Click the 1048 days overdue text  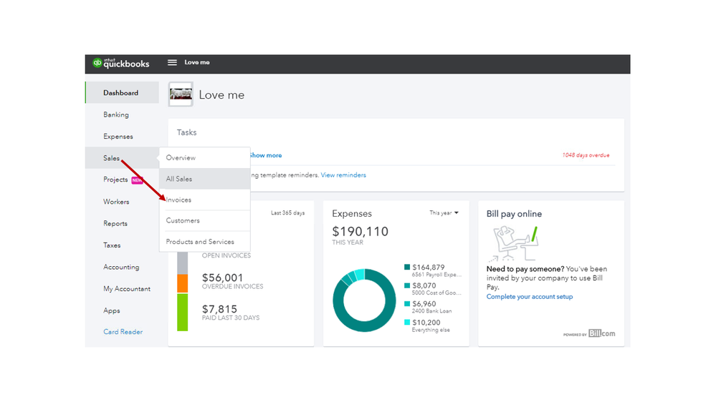tap(586, 155)
